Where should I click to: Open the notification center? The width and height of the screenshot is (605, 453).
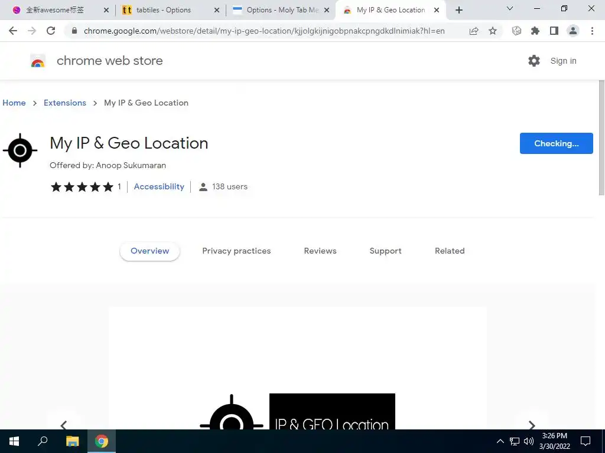pyautogui.click(x=586, y=441)
